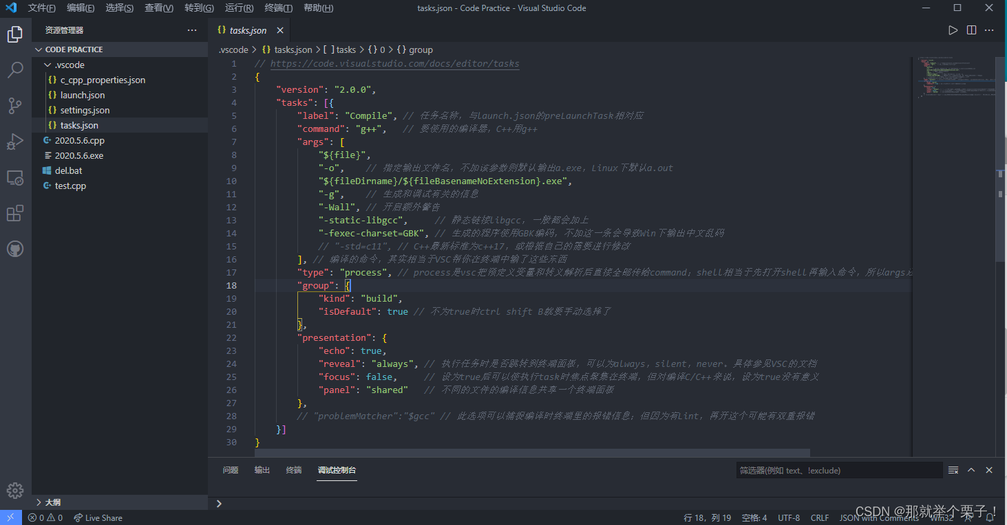Open the 查看(V) menu
This screenshot has height=525, width=1007.
(x=159, y=8)
